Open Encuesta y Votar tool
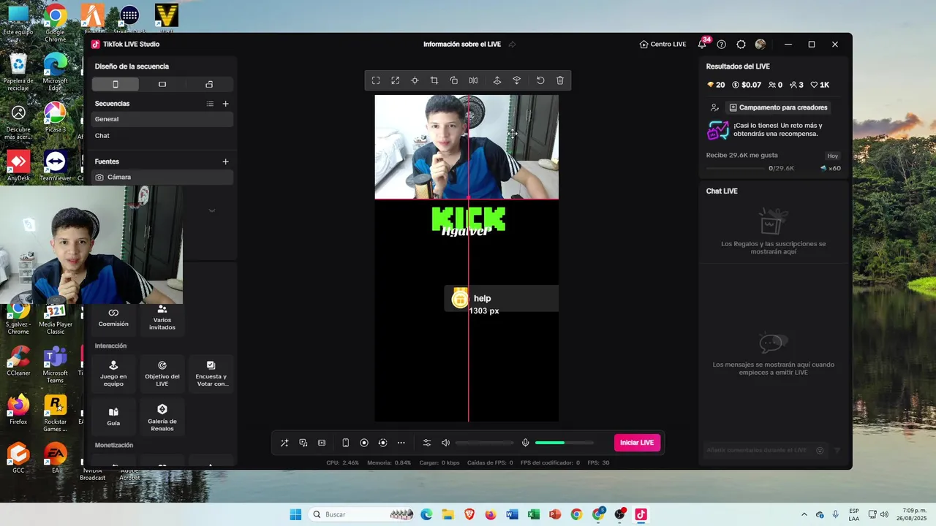936x526 pixels. click(211, 374)
